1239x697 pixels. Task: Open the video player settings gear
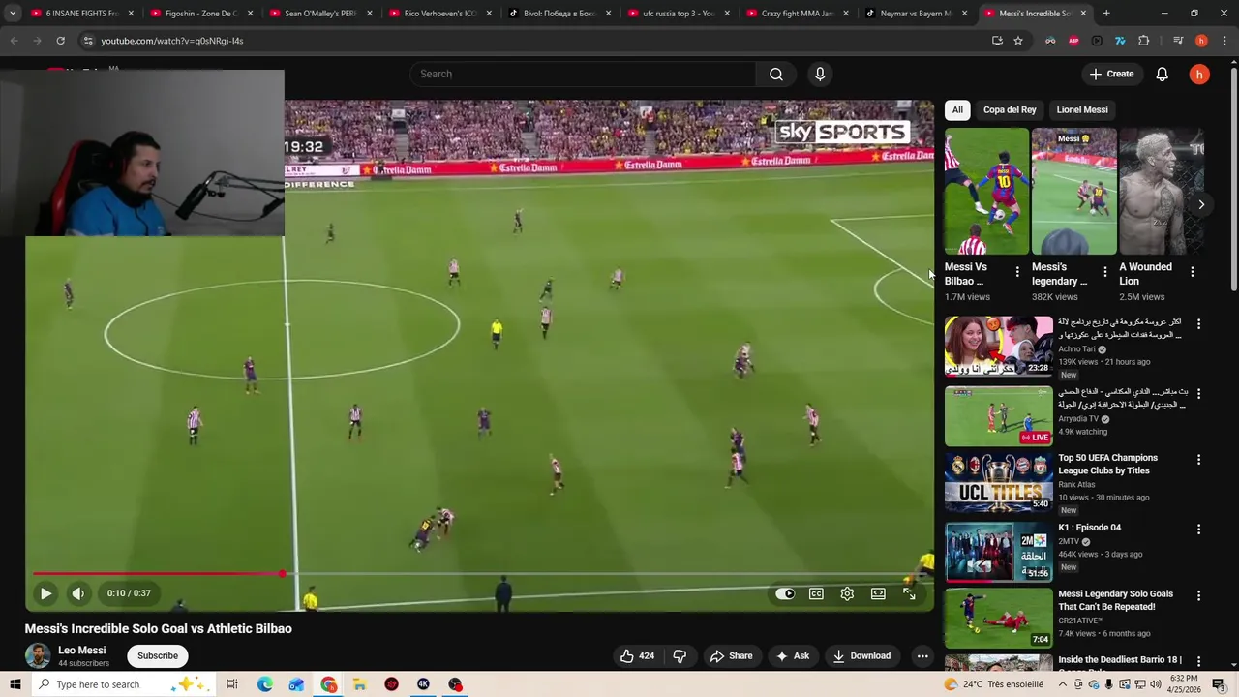pos(847,593)
